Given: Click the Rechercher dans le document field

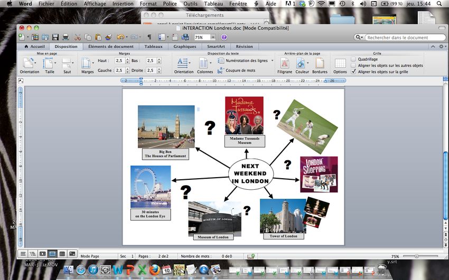Looking at the screenshot, I should pyautogui.click(x=405, y=37).
